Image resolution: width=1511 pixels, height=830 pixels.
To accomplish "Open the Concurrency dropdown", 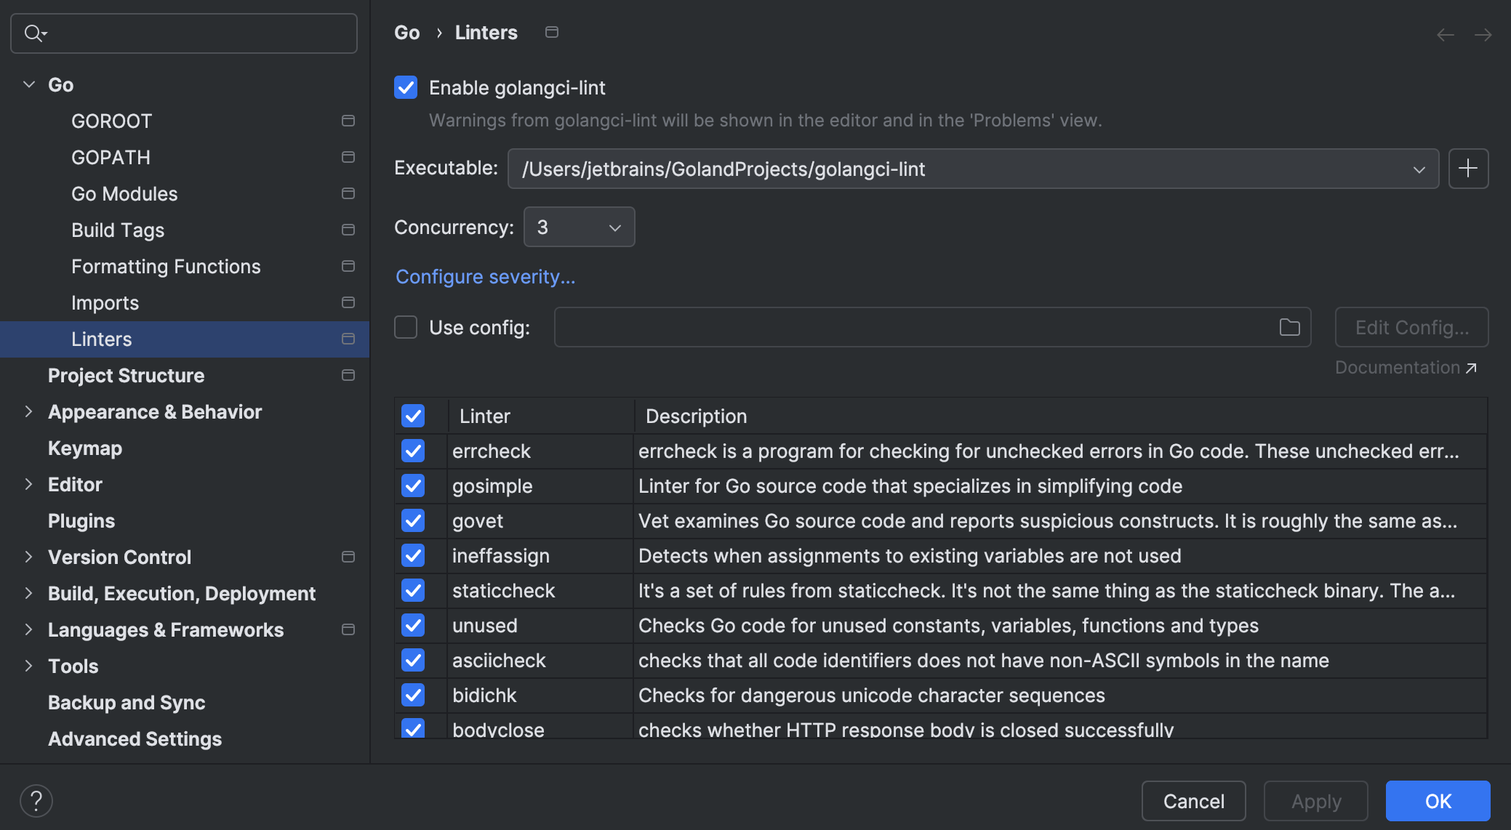I will pyautogui.click(x=614, y=227).
